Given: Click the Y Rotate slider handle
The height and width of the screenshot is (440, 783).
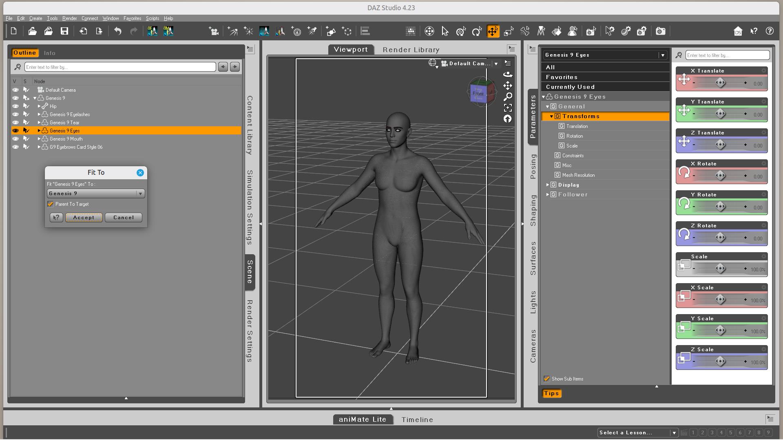Looking at the screenshot, I should pyautogui.click(x=720, y=207).
